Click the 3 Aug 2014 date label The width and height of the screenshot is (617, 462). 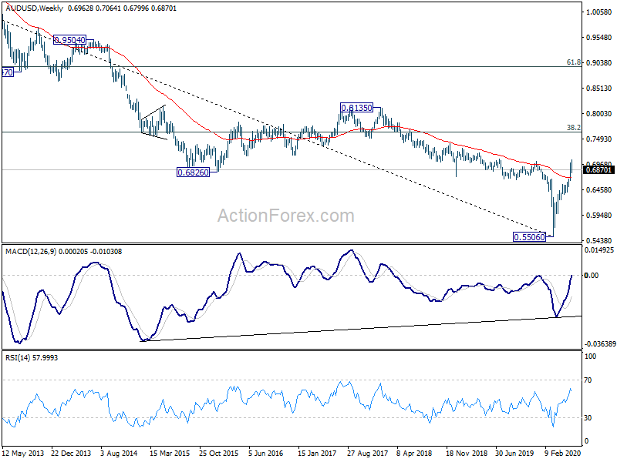coord(120,453)
